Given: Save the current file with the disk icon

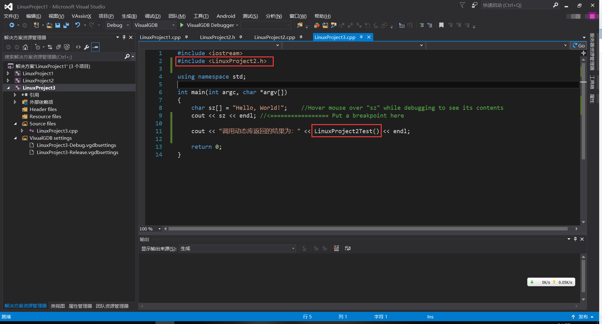Looking at the screenshot, I should click(58, 25).
